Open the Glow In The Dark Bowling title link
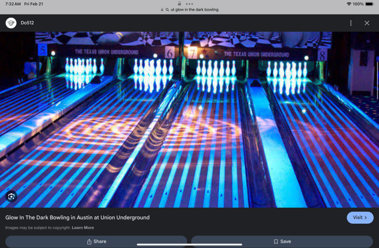The width and height of the screenshot is (379, 248). (x=77, y=217)
